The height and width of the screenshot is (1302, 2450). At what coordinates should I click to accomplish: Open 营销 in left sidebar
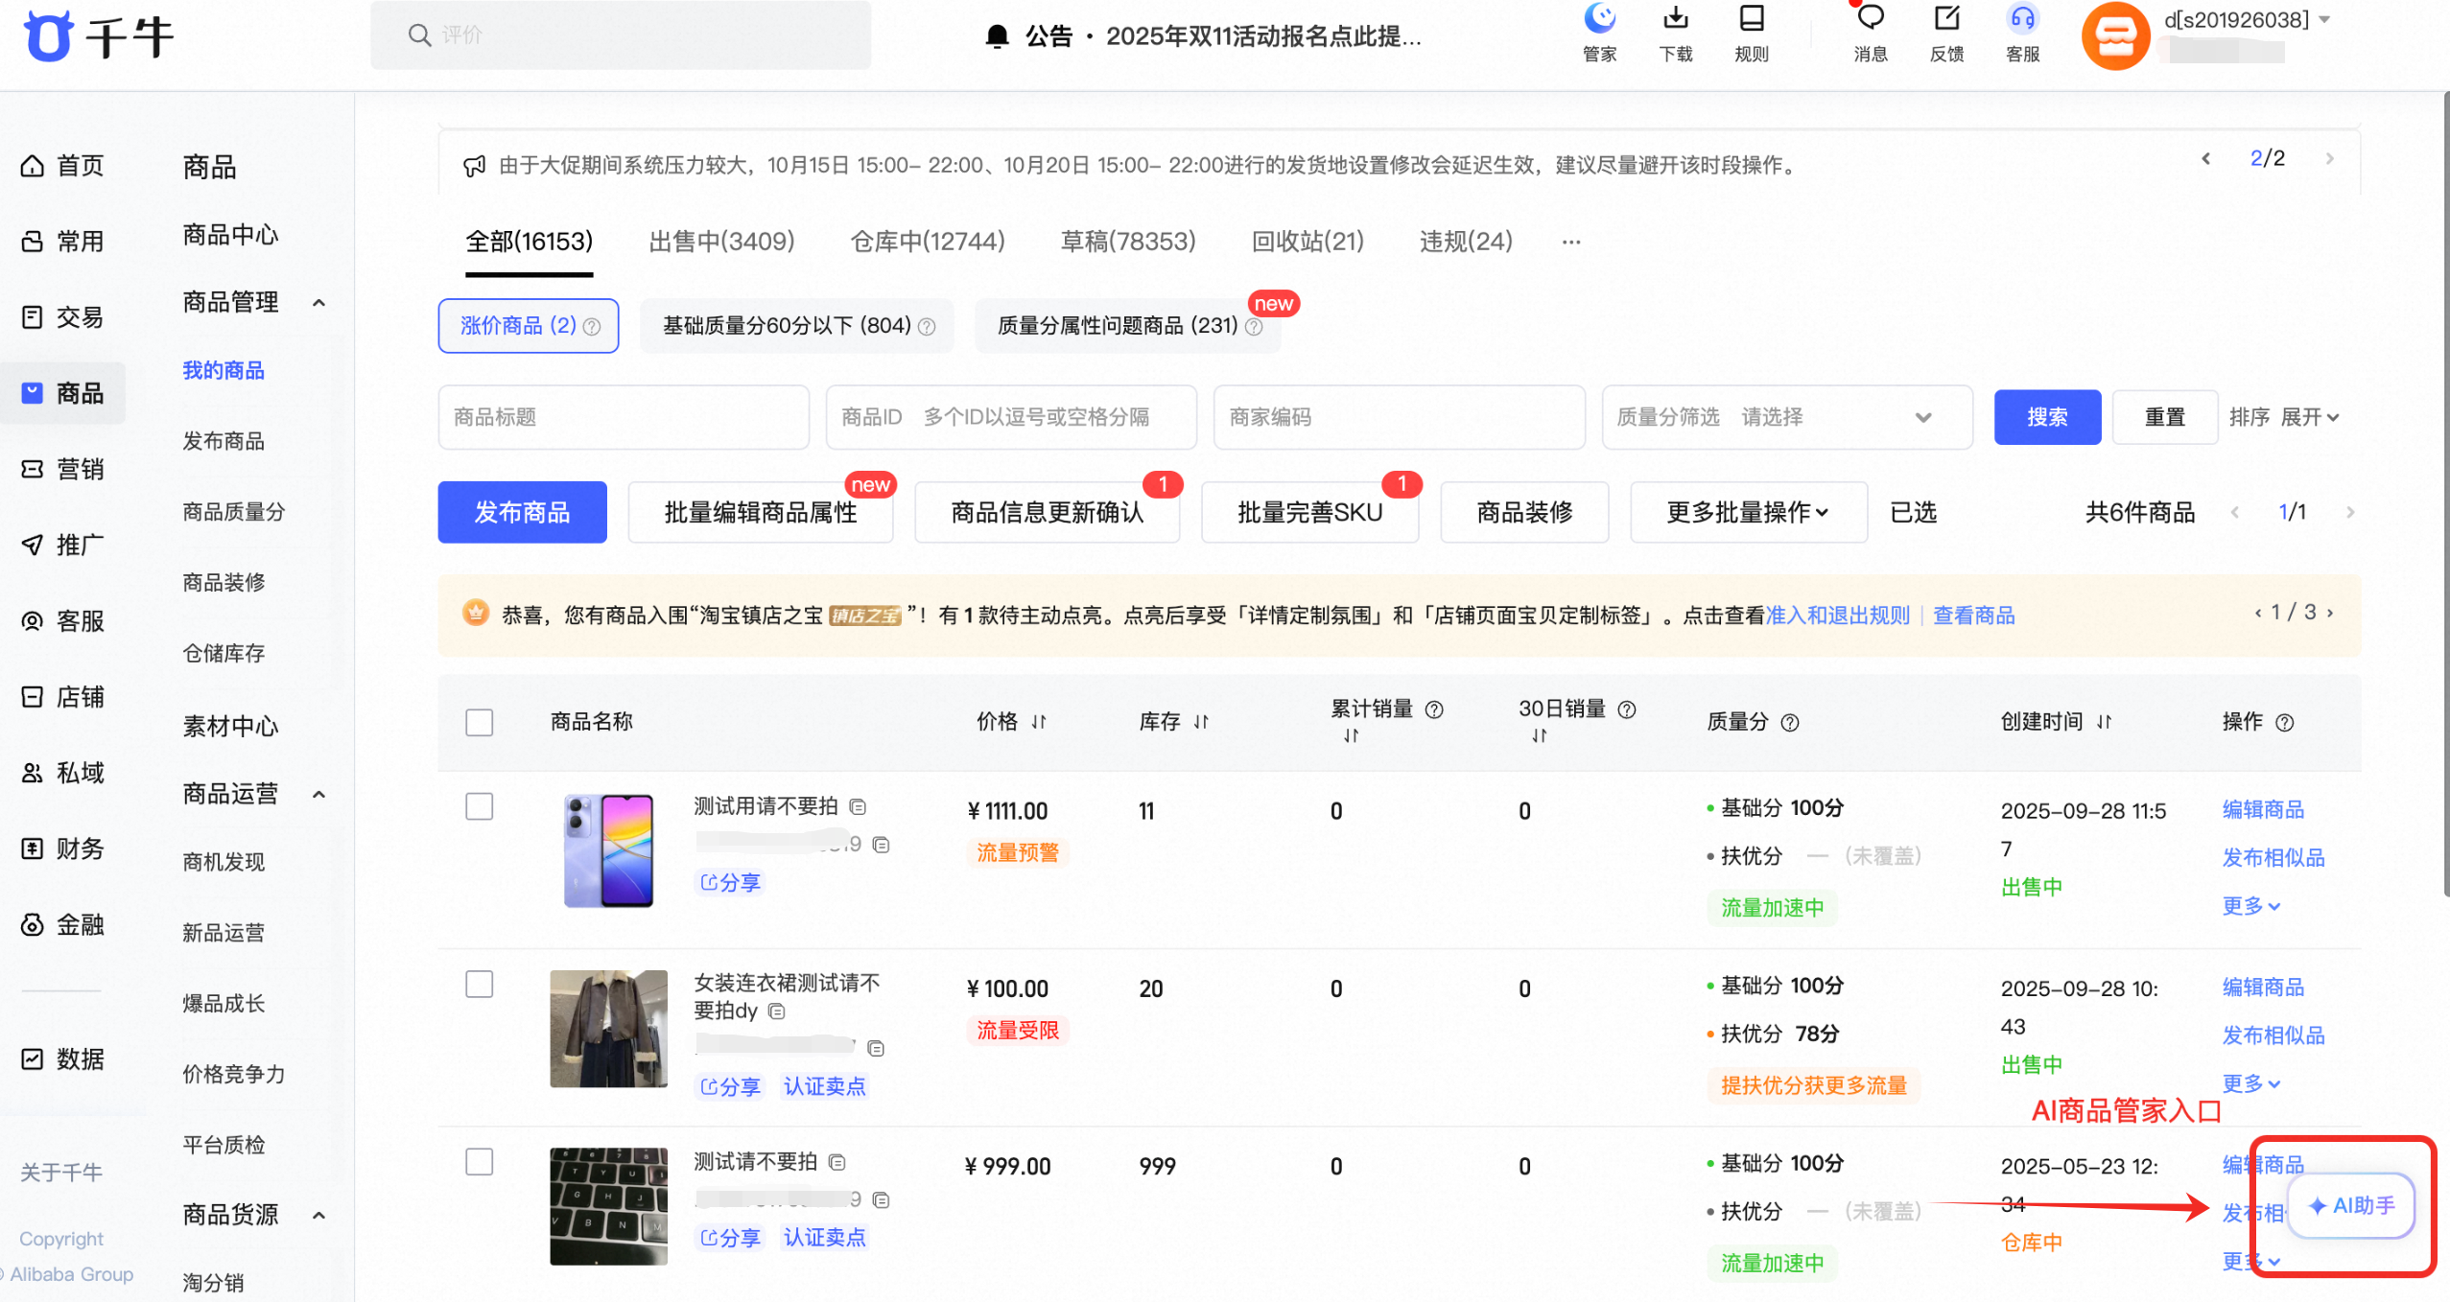63,469
